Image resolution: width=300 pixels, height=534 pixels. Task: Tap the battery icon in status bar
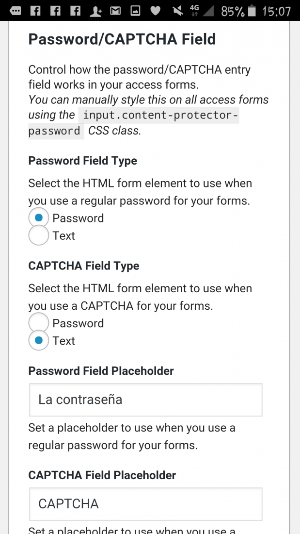pyautogui.click(x=252, y=11)
